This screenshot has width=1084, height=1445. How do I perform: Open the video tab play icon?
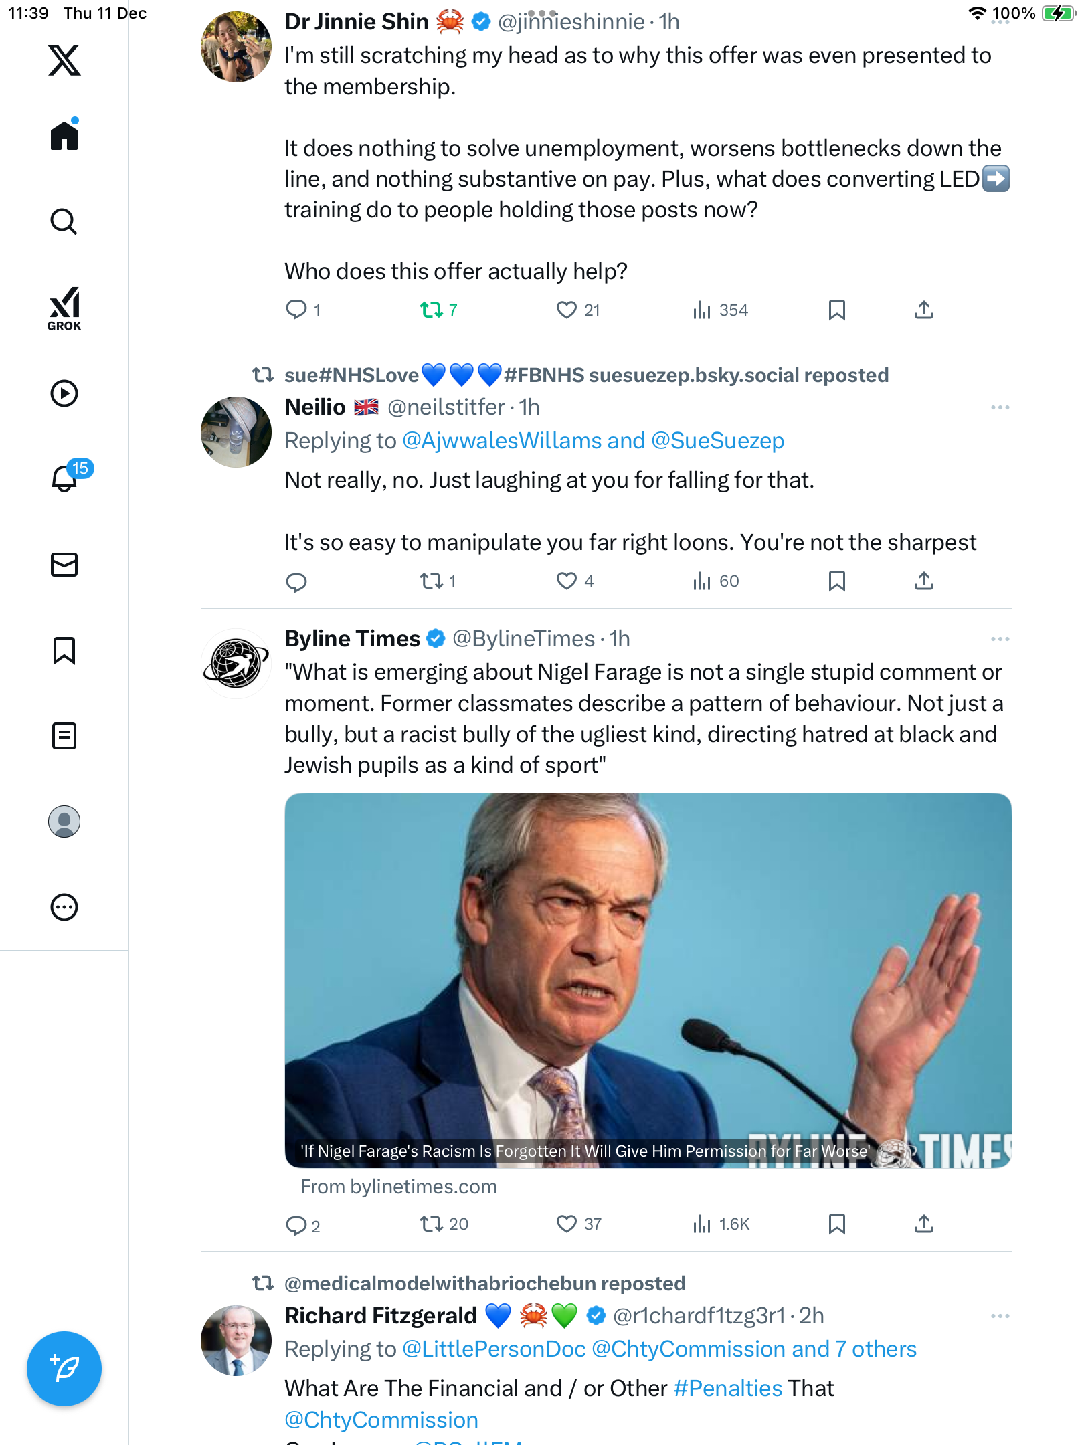tap(64, 393)
